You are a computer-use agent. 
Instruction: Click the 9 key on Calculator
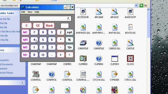point(52,32)
